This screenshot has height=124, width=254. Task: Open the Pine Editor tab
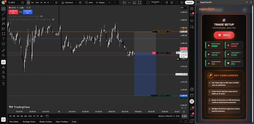(x=14, y=121)
